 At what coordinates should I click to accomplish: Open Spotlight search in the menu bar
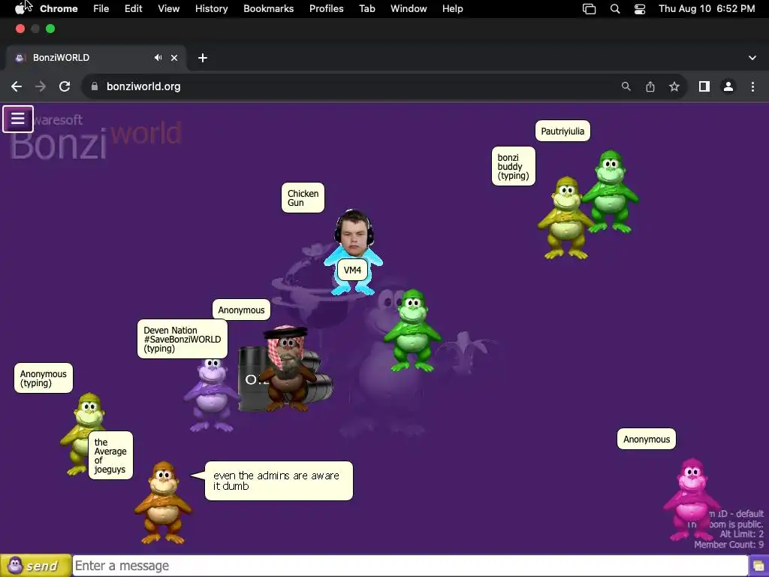point(615,9)
